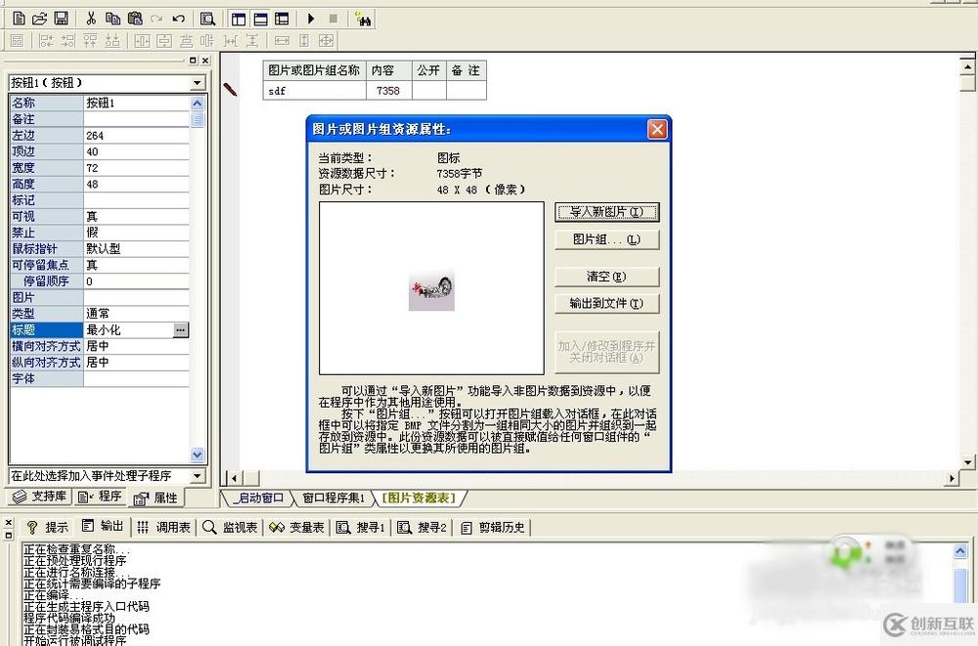
Task: Click the 清空(E) button
Action: click(x=607, y=277)
